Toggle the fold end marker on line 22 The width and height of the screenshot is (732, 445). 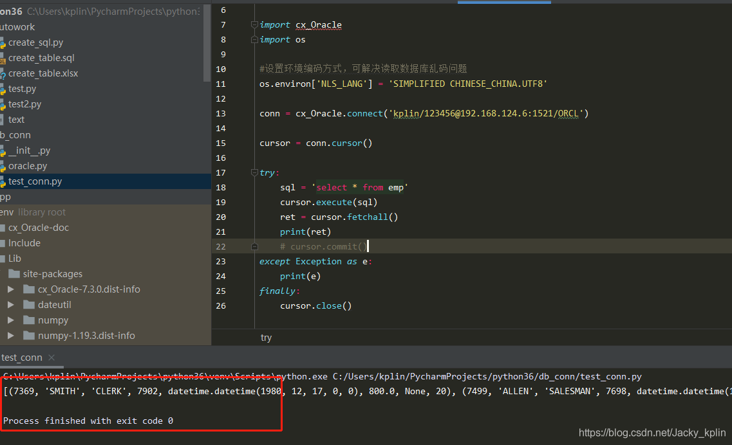[x=254, y=247]
